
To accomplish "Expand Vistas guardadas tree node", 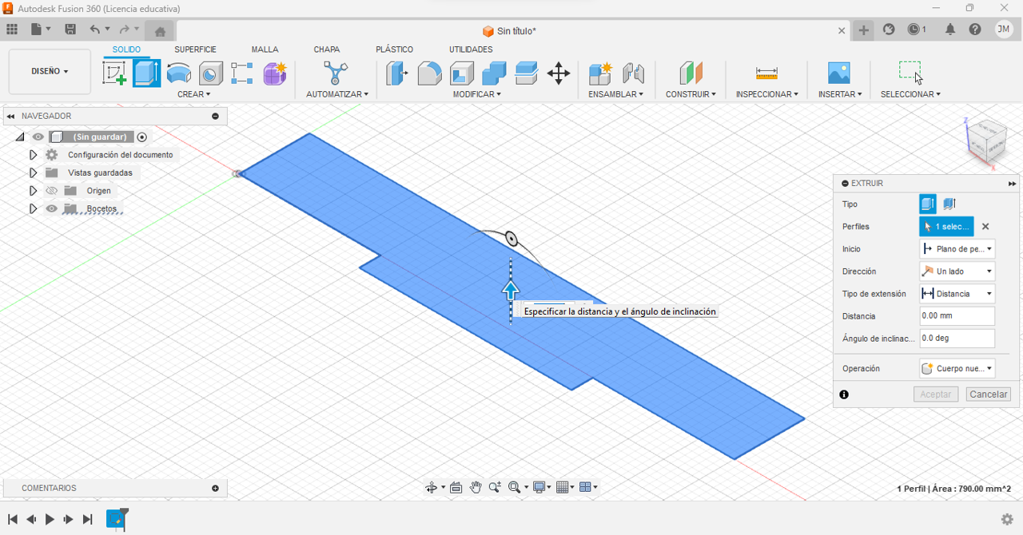I will 33,173.
